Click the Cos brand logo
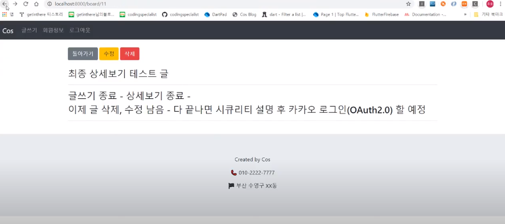 [8, 31]
